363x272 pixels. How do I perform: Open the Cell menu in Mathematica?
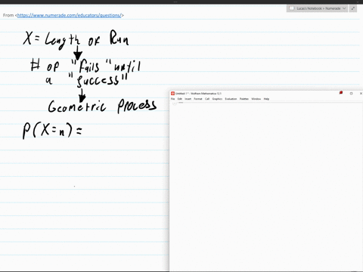pos(207,99)
